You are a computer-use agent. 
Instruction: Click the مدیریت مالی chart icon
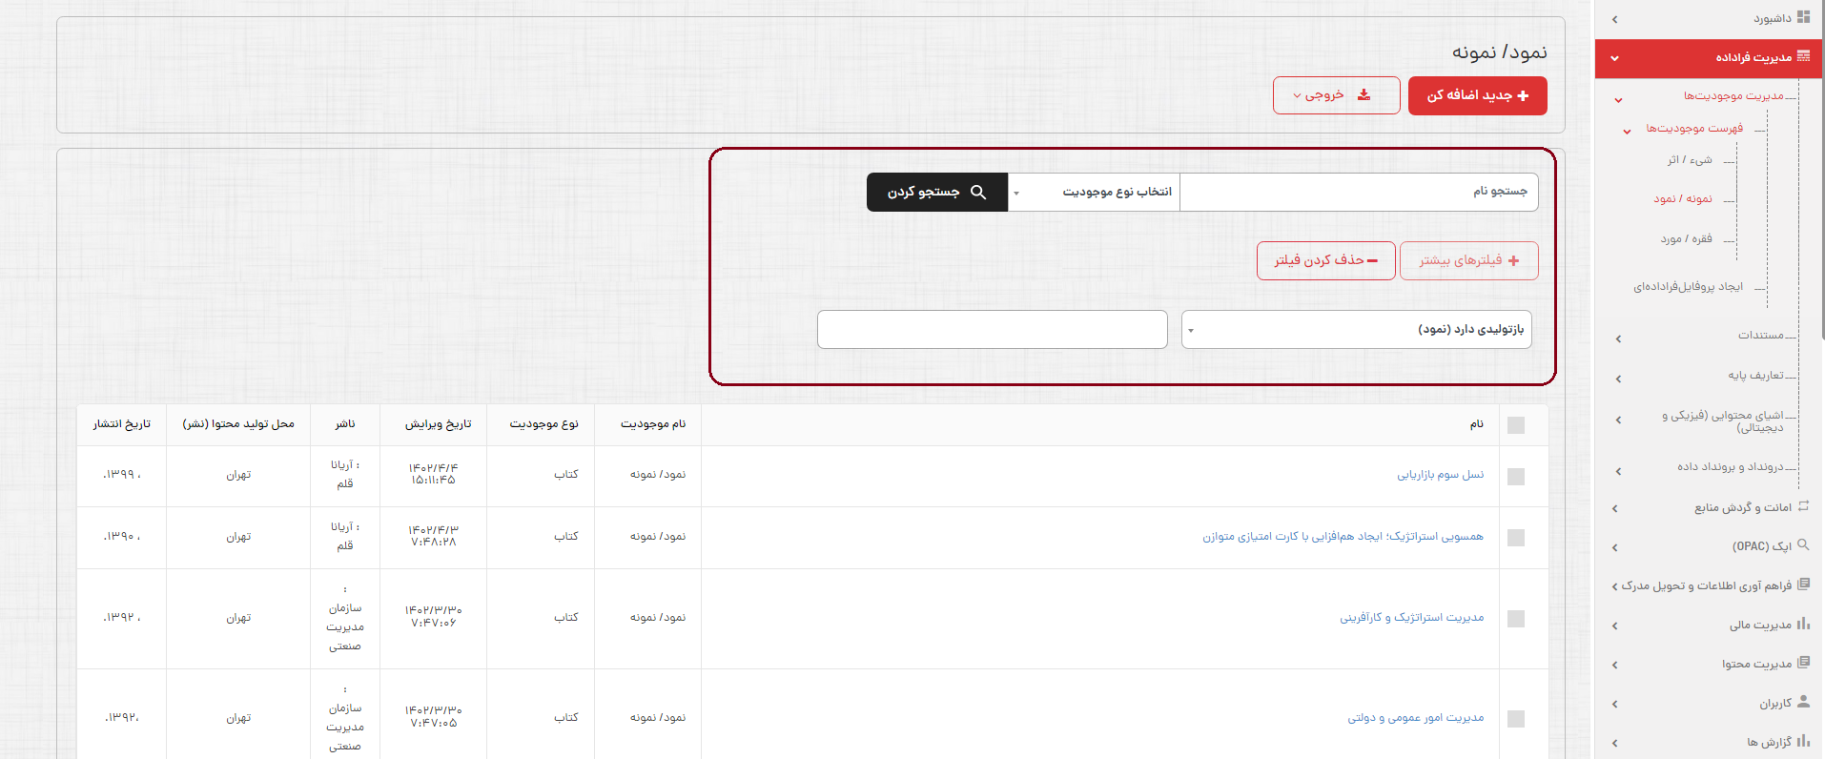coord(1803,624)
